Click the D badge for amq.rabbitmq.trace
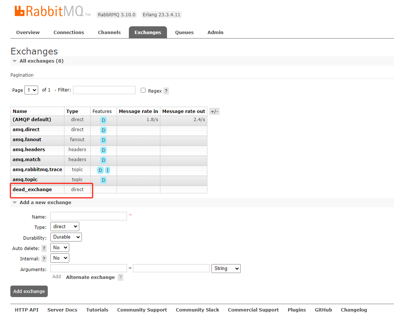 100,170
